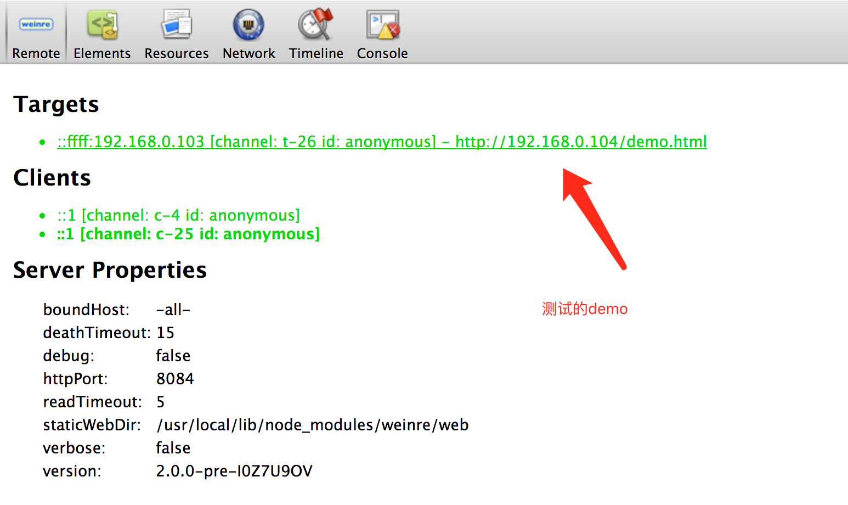Screen dimensions: 848x505
Task: Open the Resources panel icon
Action: point(177,25)
